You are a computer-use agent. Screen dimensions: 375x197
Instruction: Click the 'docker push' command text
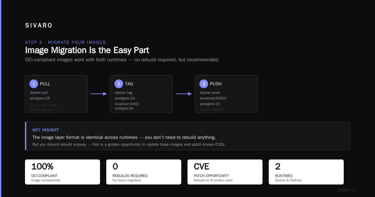[x=210, y=93]
